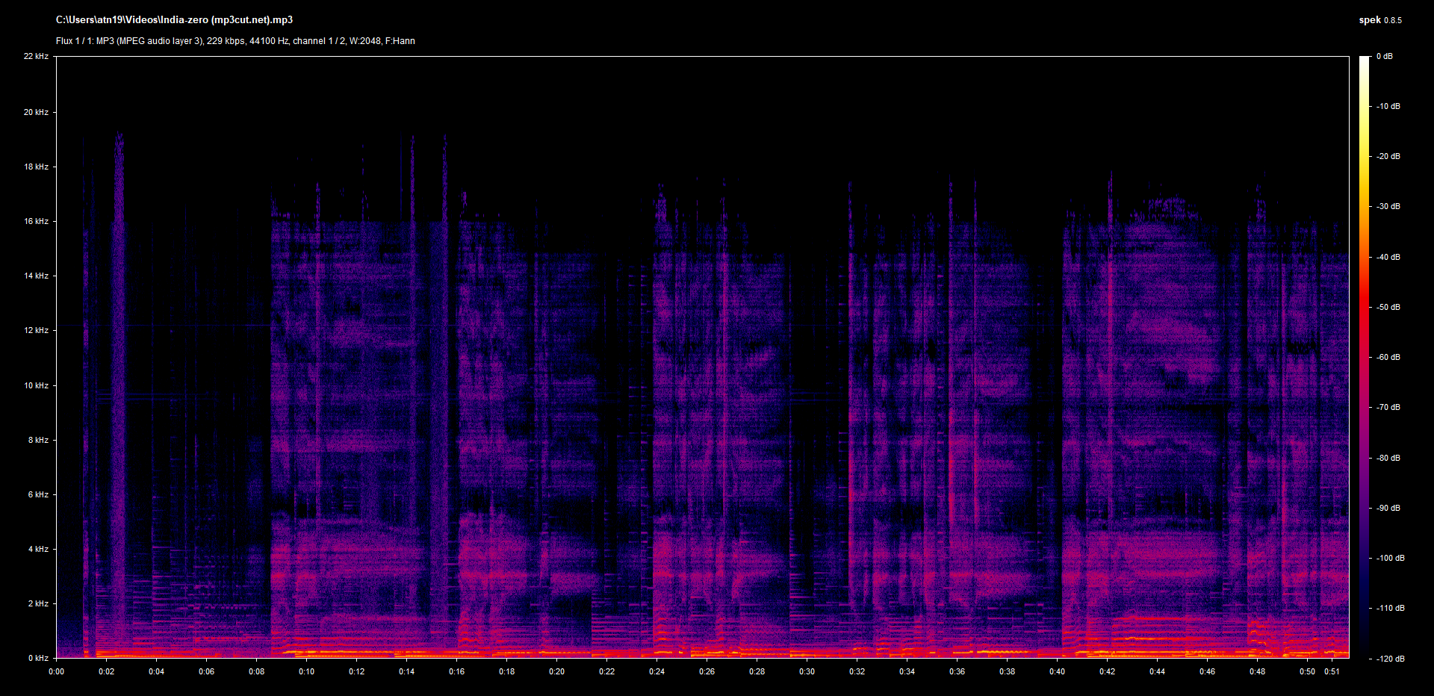Click the 0:42 time marker
The height and width of the screenshot is (696, 1434).
[1108, 671]
